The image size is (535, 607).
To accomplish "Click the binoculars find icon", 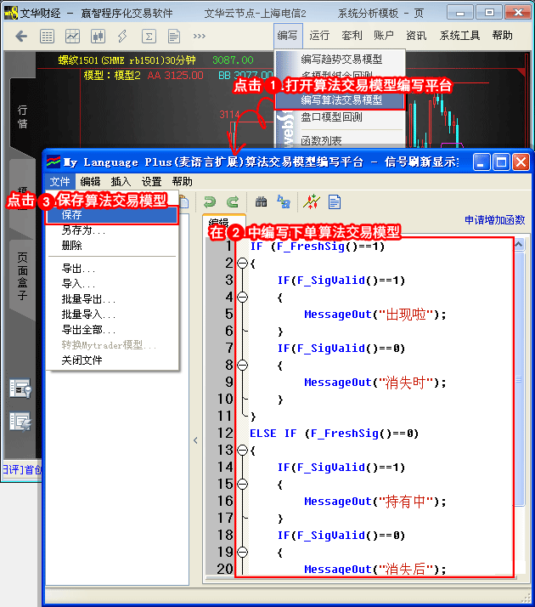I will [x=261, y=201].
